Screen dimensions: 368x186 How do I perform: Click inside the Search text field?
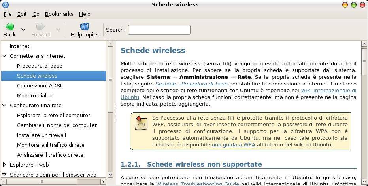[x=159, y=30]
